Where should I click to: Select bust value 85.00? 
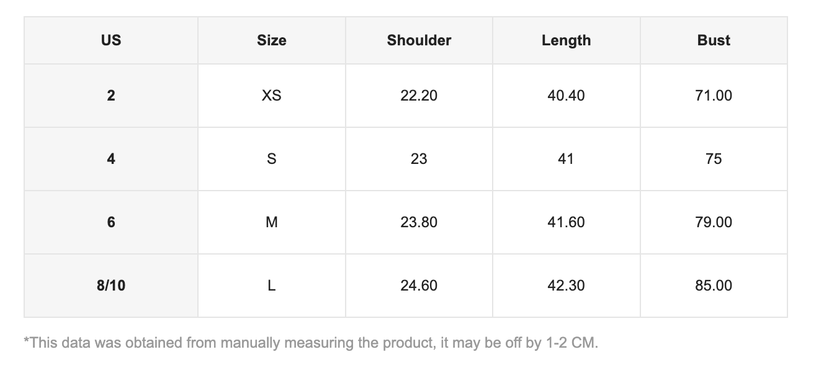point(714,286)
